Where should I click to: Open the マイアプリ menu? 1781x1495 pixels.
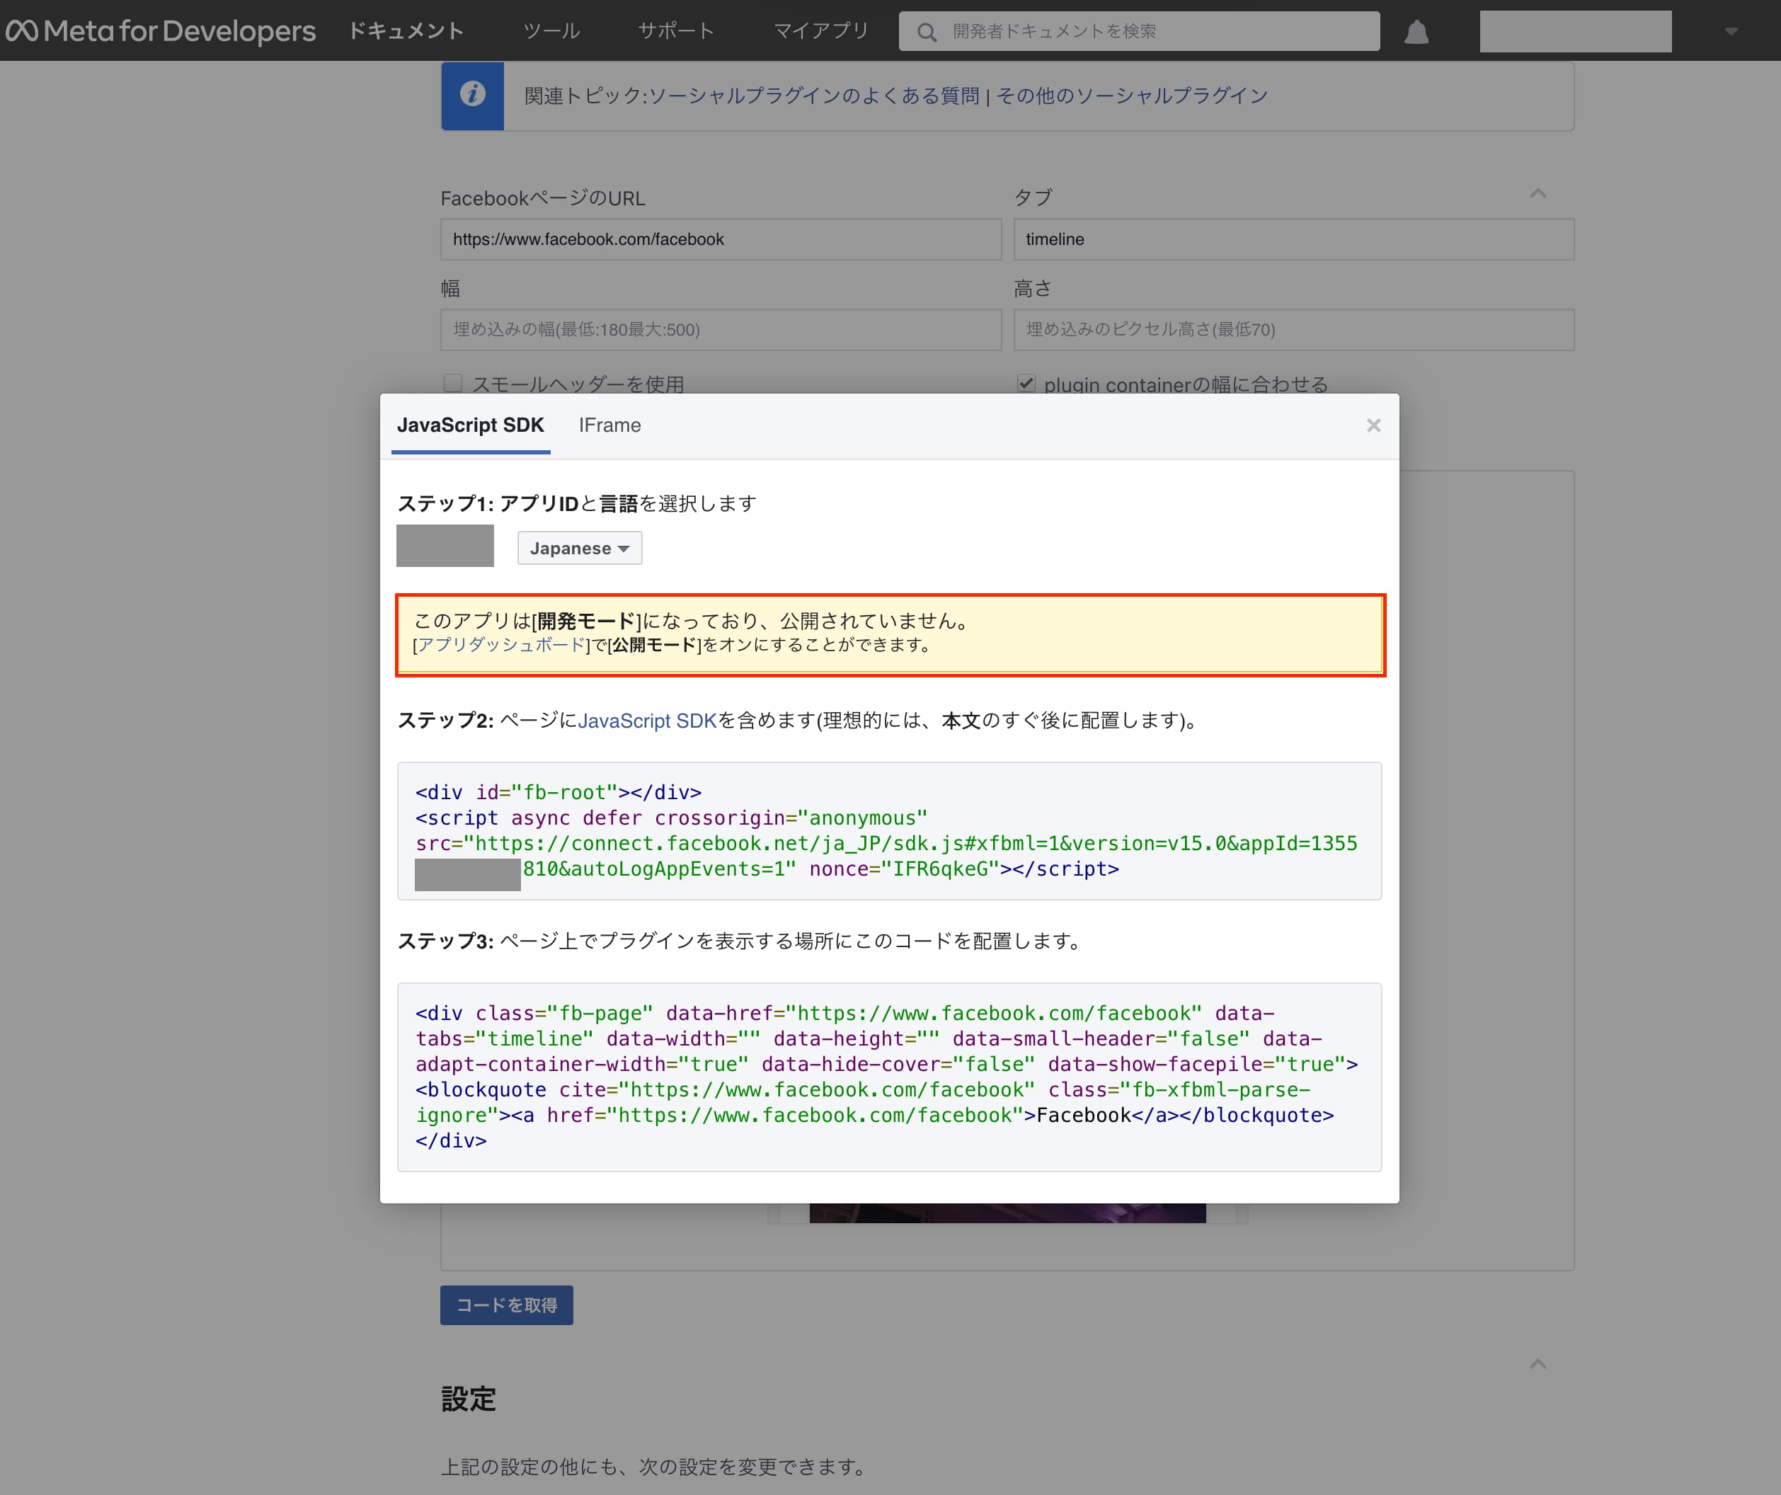821,31
